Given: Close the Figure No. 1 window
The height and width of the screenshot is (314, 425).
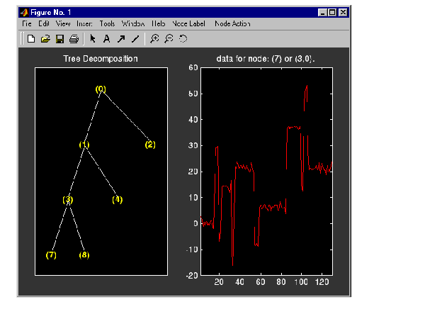Looking at the screenshot, I should point(343,13).
